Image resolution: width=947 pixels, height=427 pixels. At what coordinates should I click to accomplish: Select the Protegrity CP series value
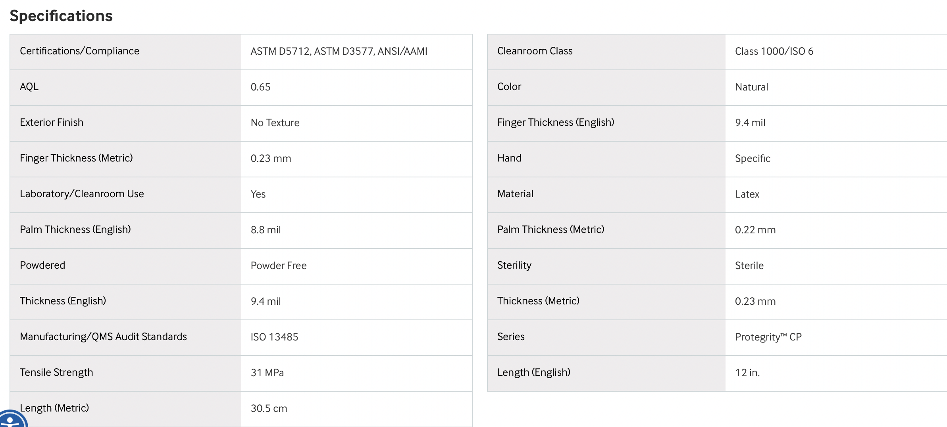[x=768, y=337]
